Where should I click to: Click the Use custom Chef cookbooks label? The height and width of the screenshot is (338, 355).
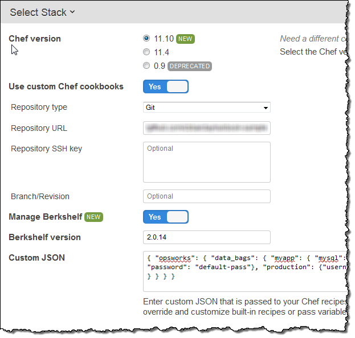(66, 86)
